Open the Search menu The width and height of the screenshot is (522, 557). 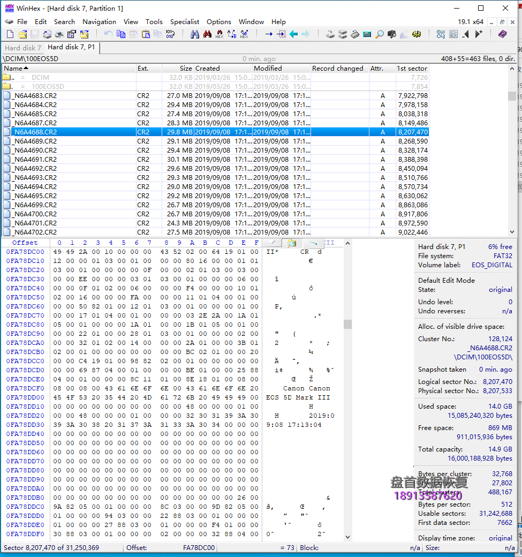[64, 21]
